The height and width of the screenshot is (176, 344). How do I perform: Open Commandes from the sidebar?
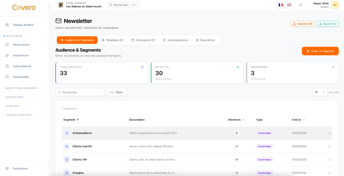pyautogui.click(x=21, y=77)
